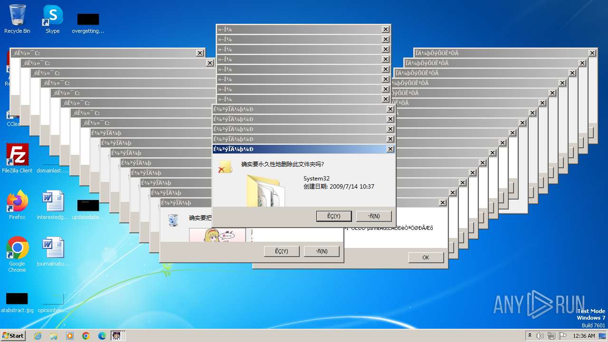Open Windows Explorer from the taskbar
The height and width of the screenshot is (342, 608).
(x=54, y=336)
